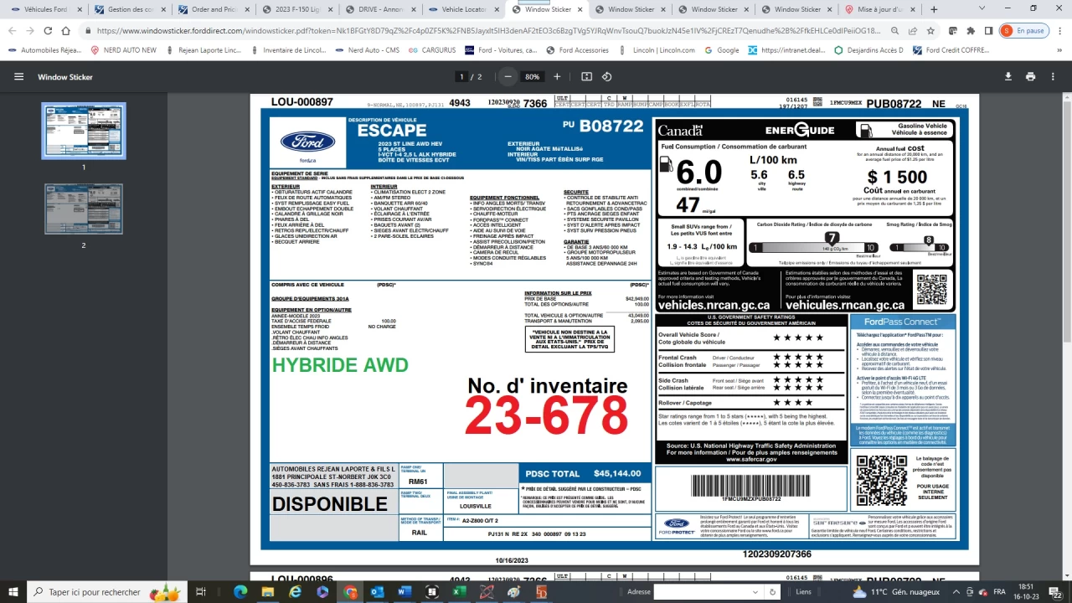1072x603 pixels.
Task: Click 'Taper ici pour rechercher' search box
Action: [109, 591]
